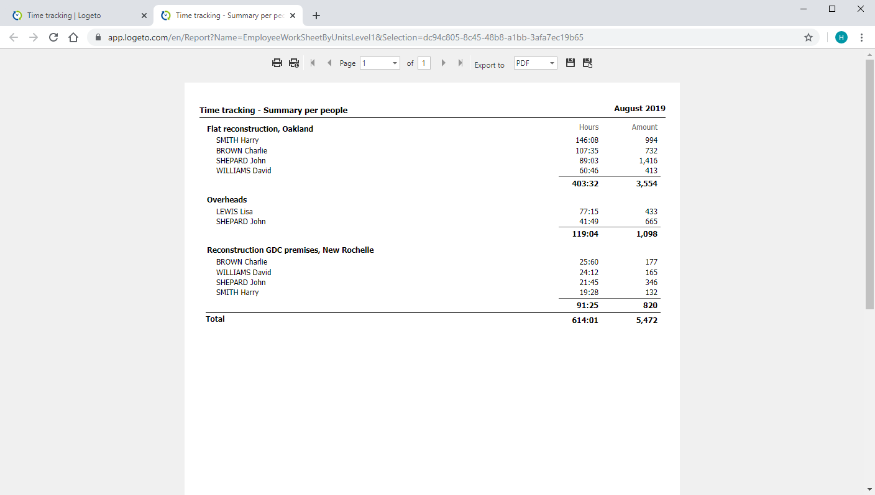
Task: Open the Chrome three-dot menu
Action: (861, 37)
